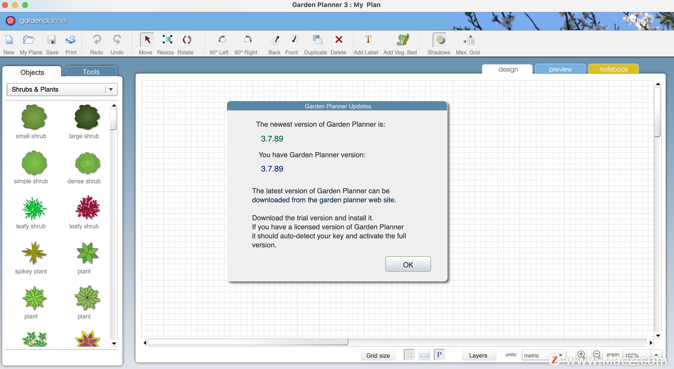
Task: Select the Move pointer tool
Action: 147,40
